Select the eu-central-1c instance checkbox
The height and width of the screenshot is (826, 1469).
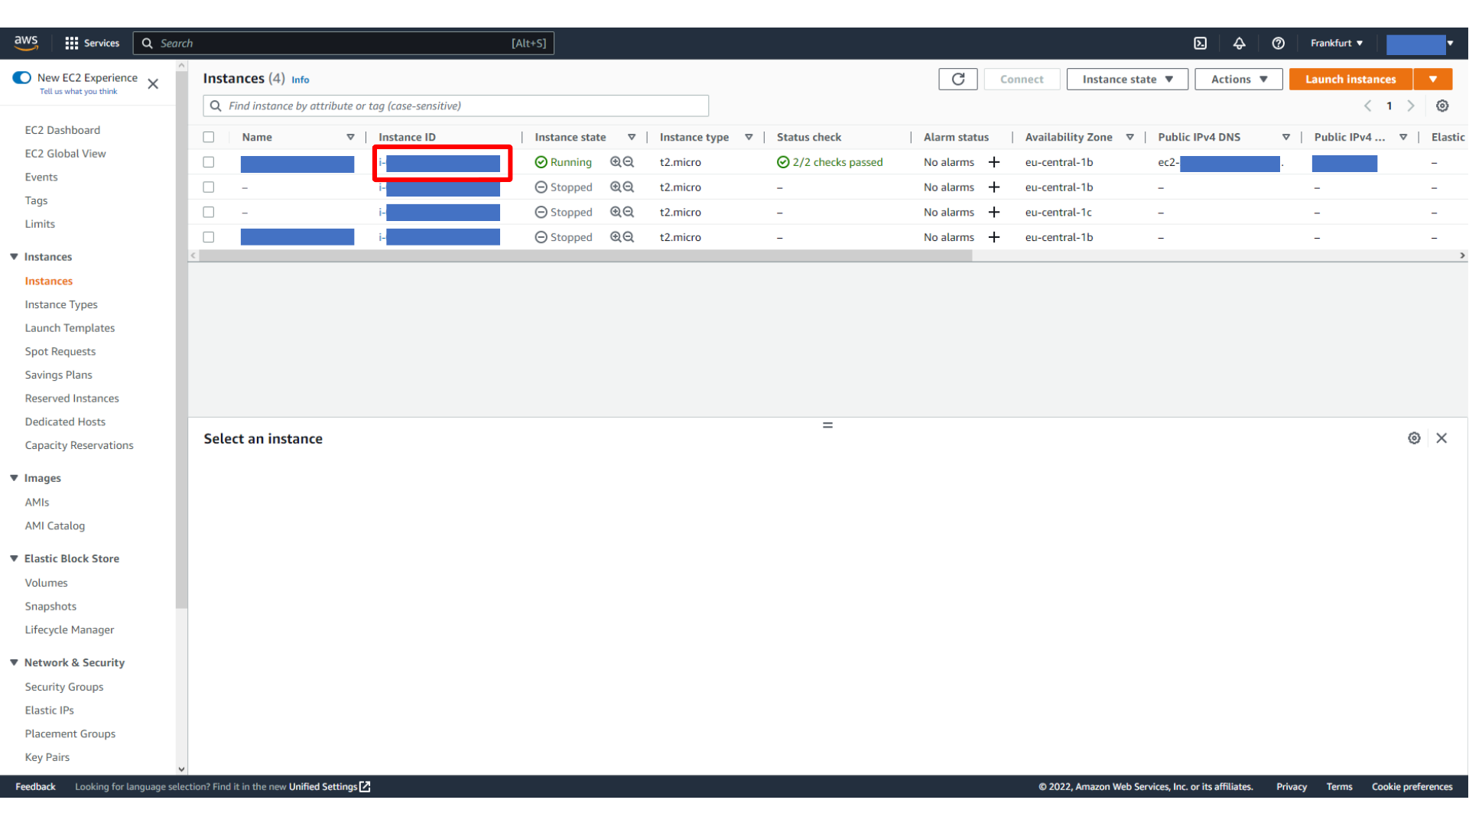[209, 212]
